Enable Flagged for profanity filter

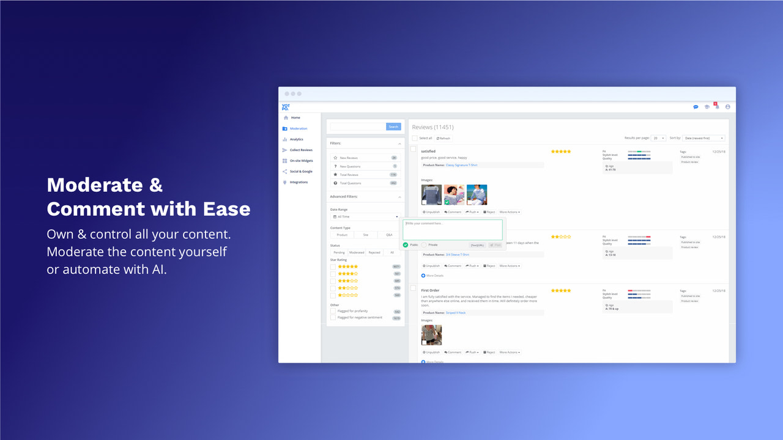coord(333,311)
